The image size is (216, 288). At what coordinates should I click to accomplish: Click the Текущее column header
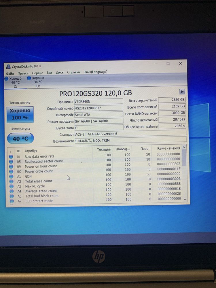coord(104,149)
